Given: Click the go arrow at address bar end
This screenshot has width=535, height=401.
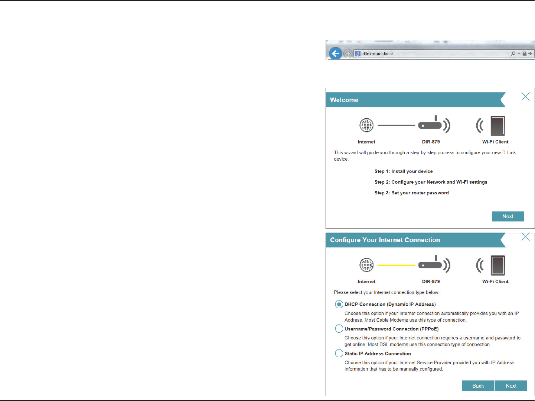Looking at the screenshot, I should (x=530, y=54).
